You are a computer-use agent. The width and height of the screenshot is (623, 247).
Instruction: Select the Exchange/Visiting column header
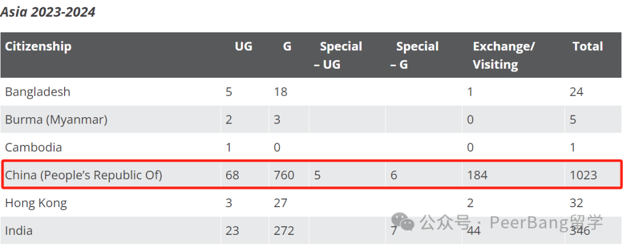point(504,55)
